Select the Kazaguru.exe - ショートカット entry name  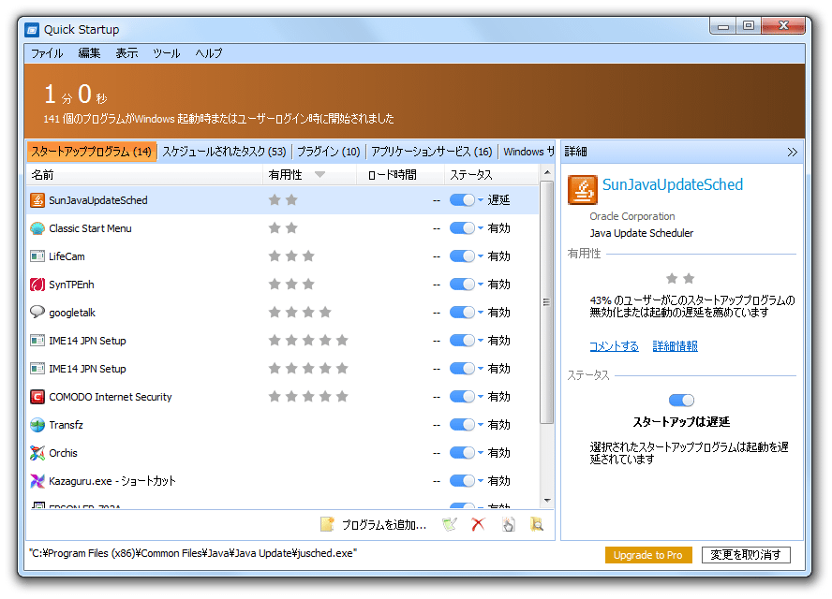(x=111, y=481)
